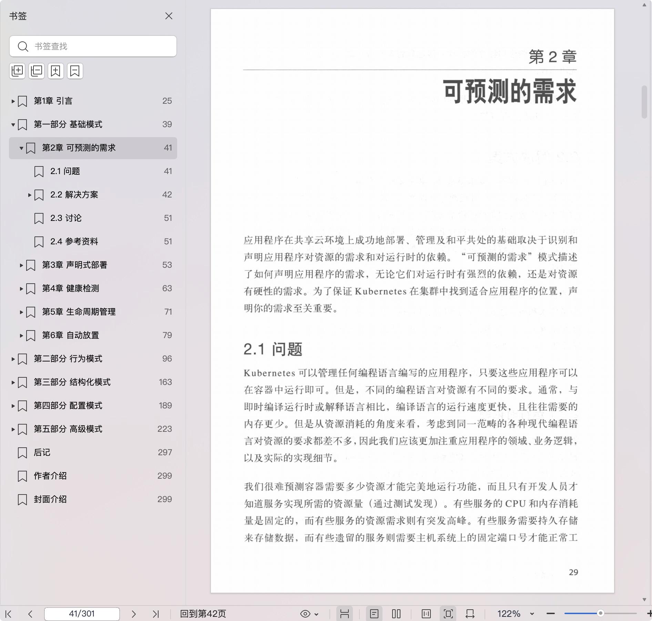Toggle single page view mode
Image resolution: width=652 pixels, height=621 pixels.
[x=374, y=614]
